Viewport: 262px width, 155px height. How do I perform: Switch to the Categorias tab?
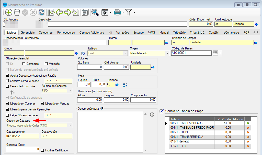pyautogui.click(x=45, y=33)
